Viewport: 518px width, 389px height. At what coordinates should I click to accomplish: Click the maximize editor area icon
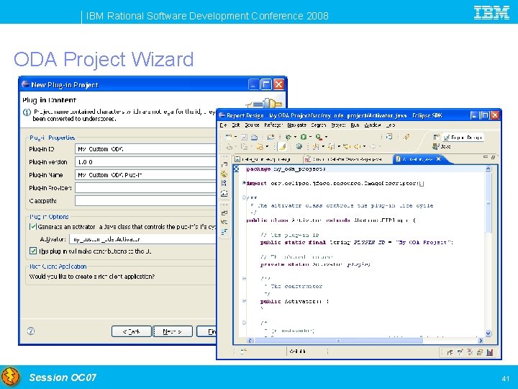click(493, 157)
